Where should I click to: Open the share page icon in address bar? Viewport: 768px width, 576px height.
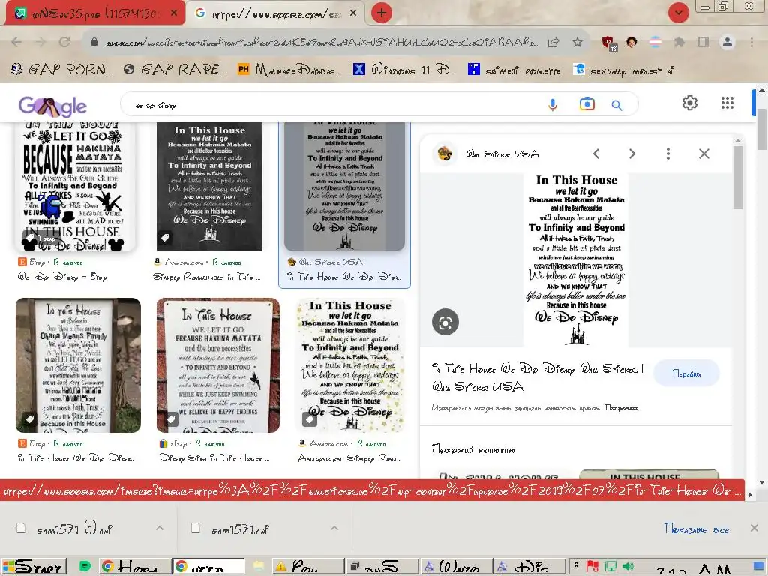[x=553, y=43]
